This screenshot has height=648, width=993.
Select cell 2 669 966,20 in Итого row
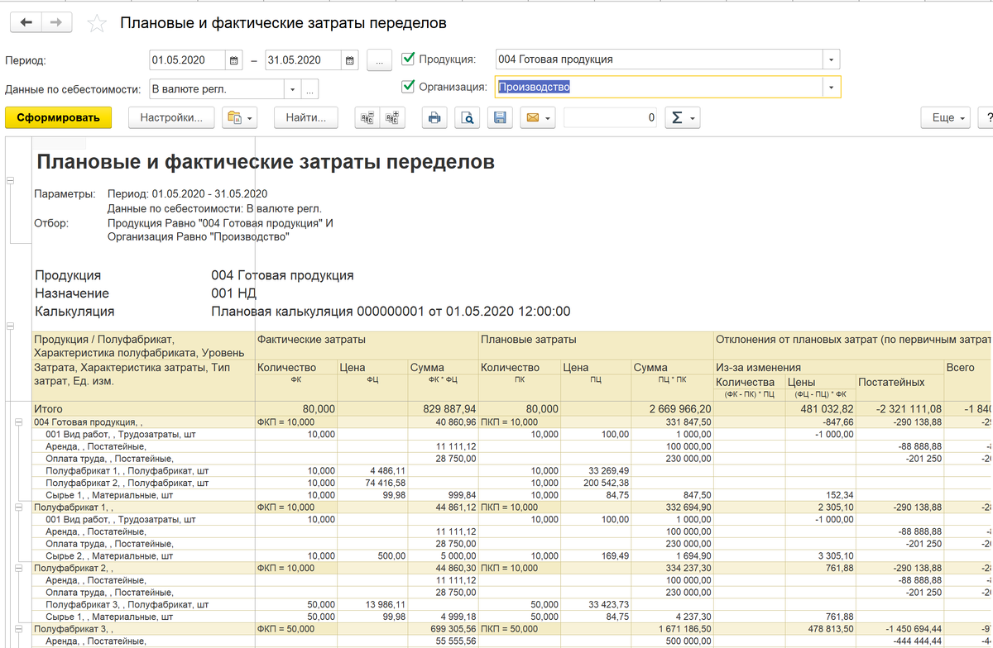coord(672,409)
